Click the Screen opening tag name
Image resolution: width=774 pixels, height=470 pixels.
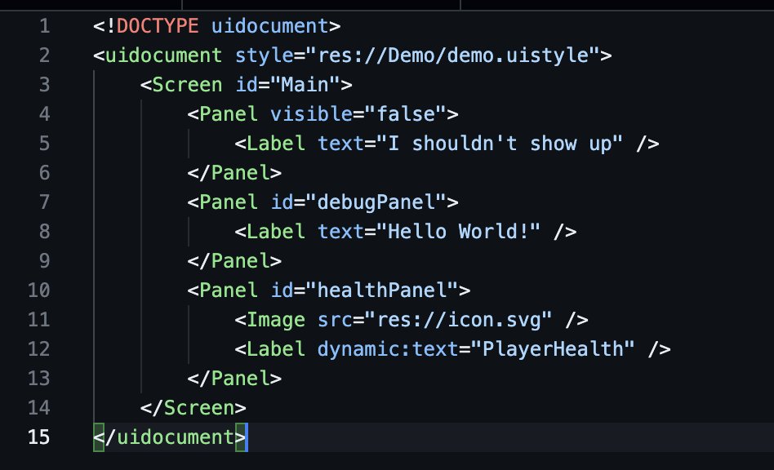tap(187, 84)
